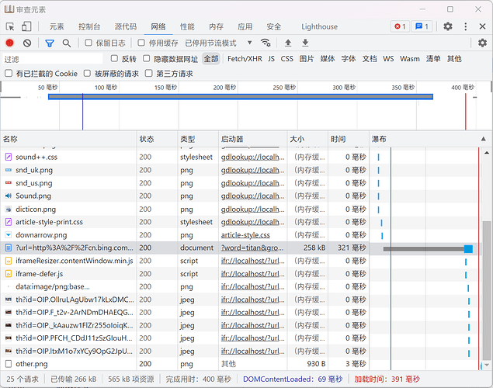Close DevTools panel with X icon
This screenshot has width=493, height=388.
tap(482, 26)
